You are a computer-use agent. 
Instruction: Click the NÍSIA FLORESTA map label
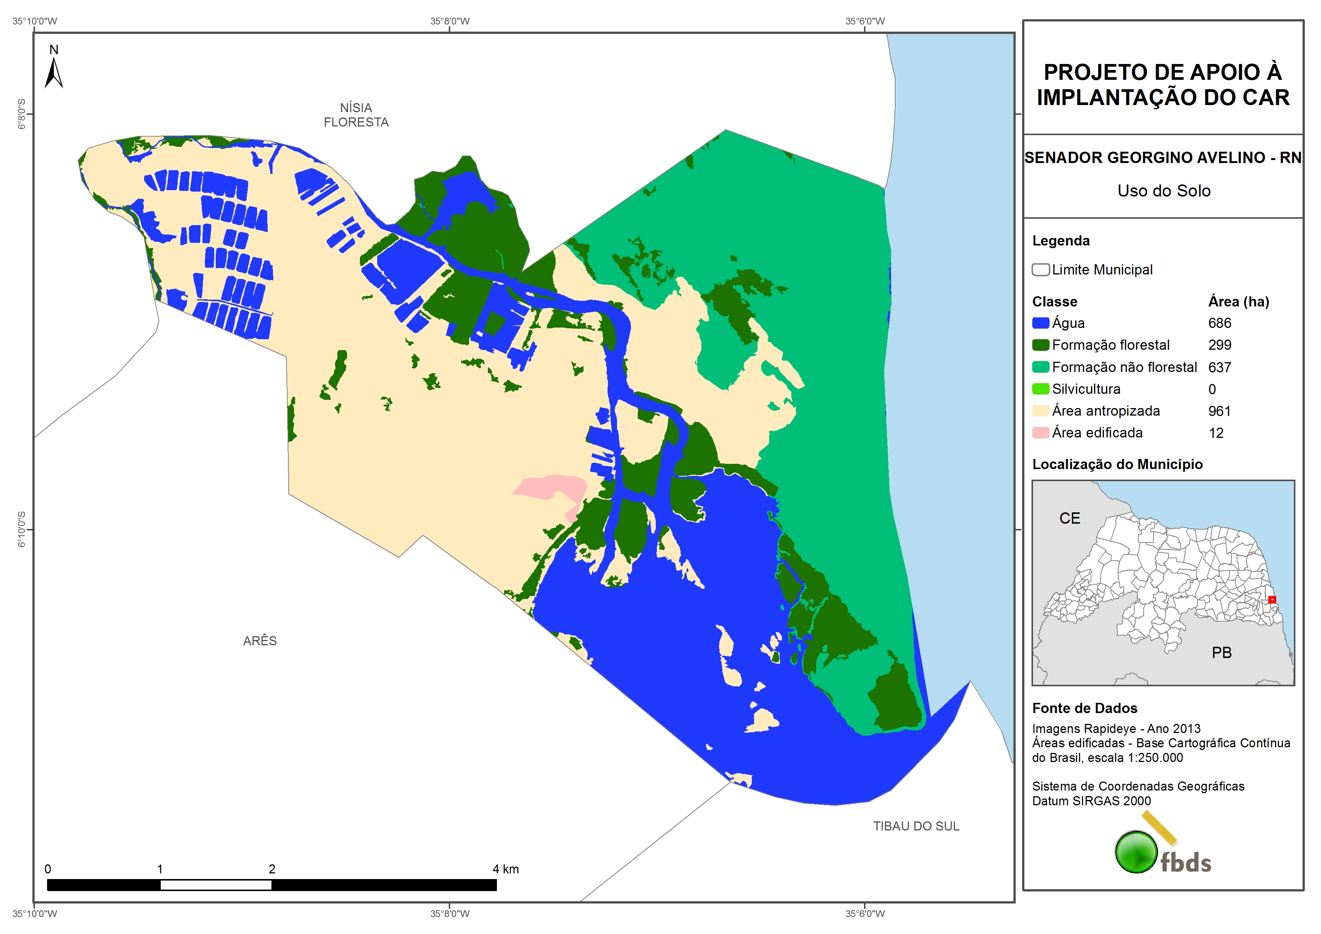point(355,115)
